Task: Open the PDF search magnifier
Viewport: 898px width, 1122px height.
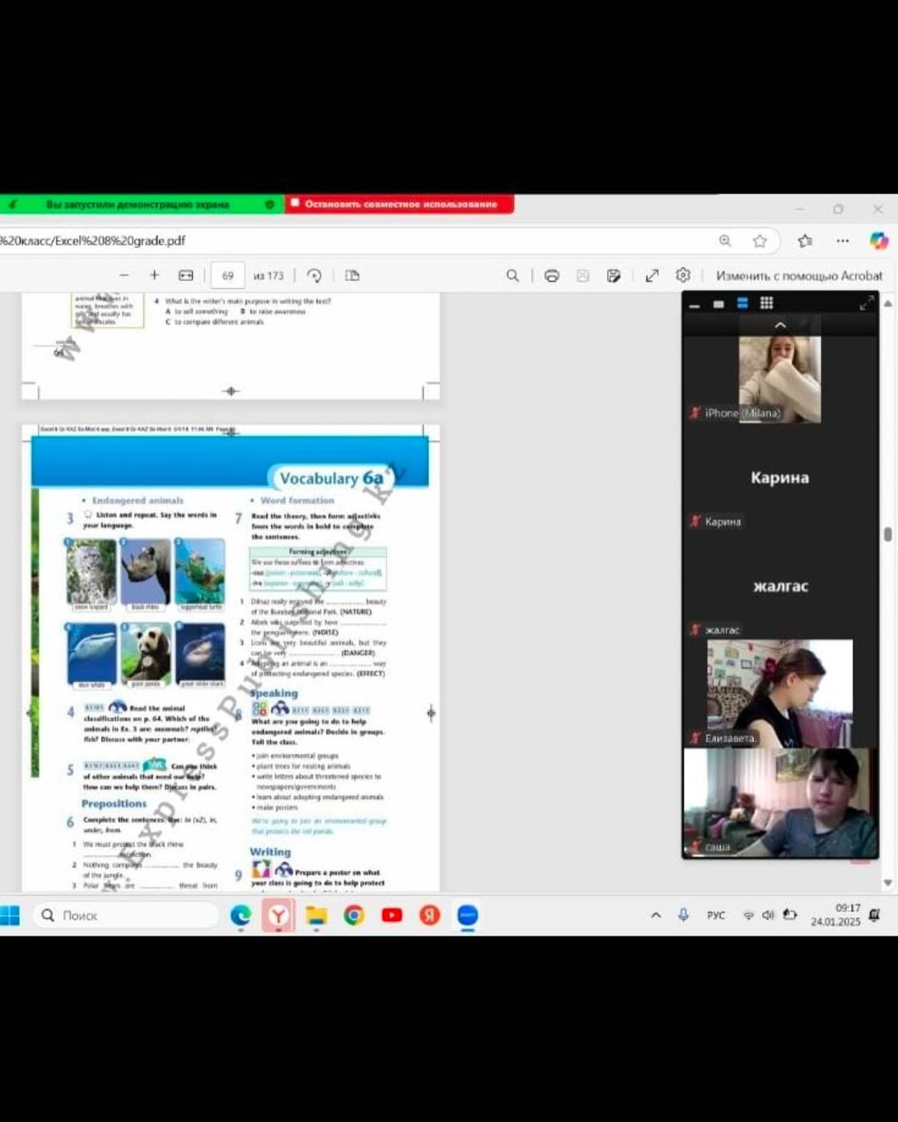Action: point(513,276)
